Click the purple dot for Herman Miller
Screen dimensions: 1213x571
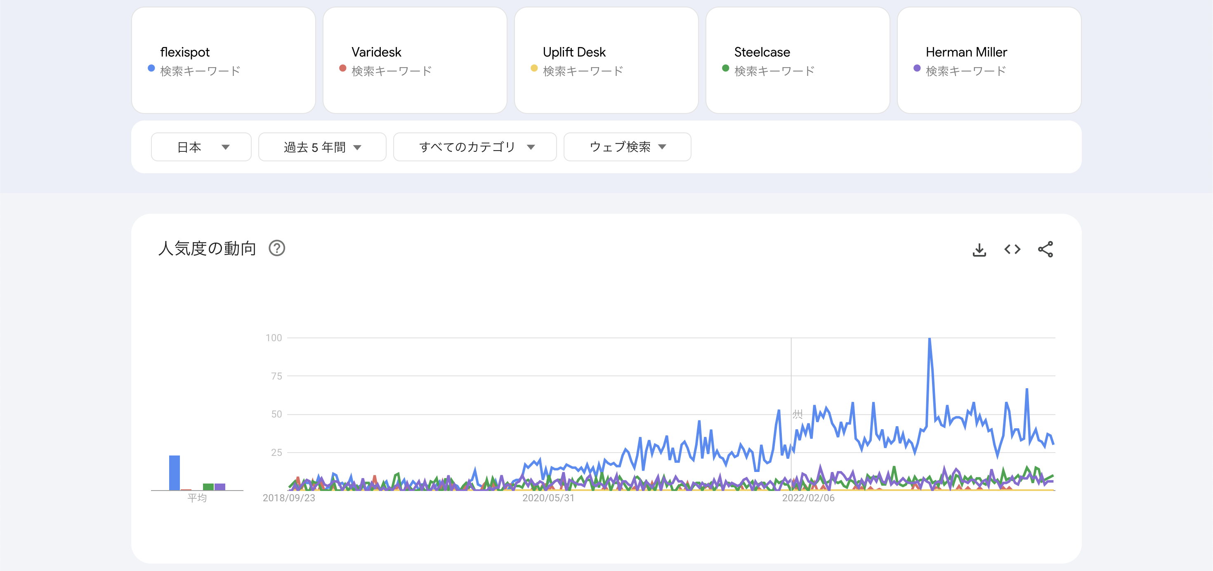(917, 68)
